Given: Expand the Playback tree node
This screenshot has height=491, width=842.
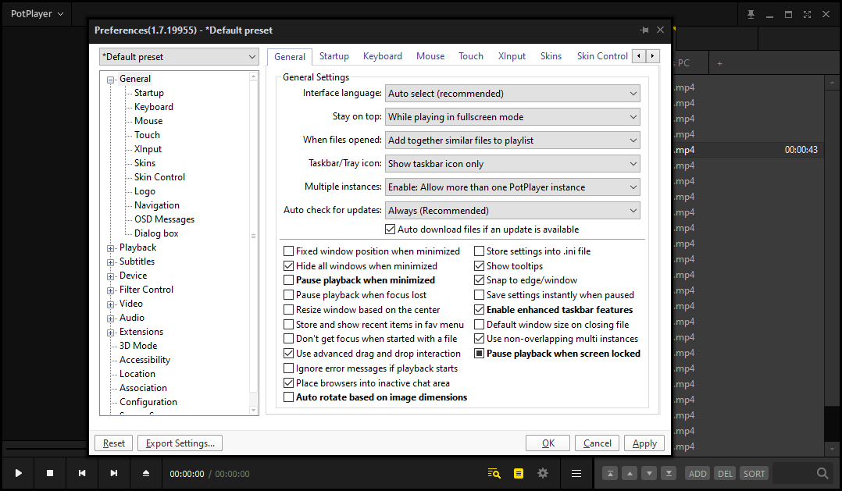Looking at the screenshot, I should coord(111,248).
